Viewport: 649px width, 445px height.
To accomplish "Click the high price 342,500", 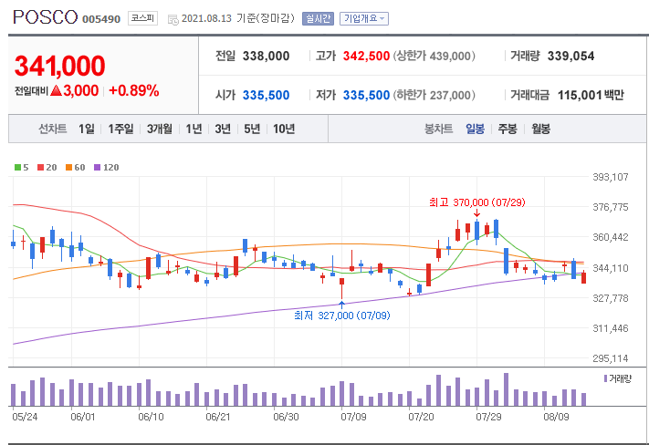I will click(366, 57).
